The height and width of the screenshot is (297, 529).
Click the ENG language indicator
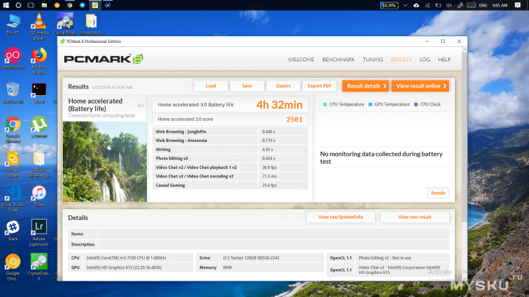click(483, 5)
